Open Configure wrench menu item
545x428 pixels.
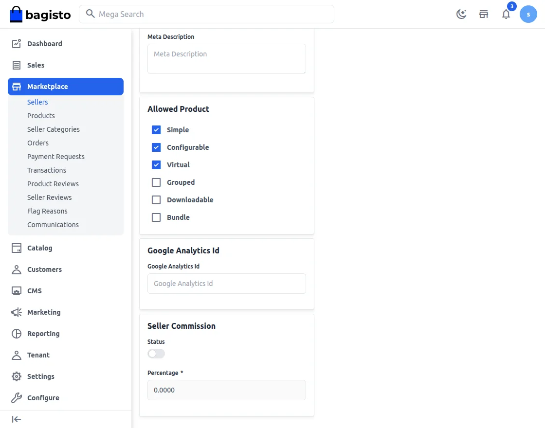pyautogui.click(x=43, y=398)
